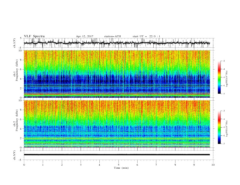Click the "-3" label on ch.1 colorbar
Screen dimensions: 240x185
223,61
